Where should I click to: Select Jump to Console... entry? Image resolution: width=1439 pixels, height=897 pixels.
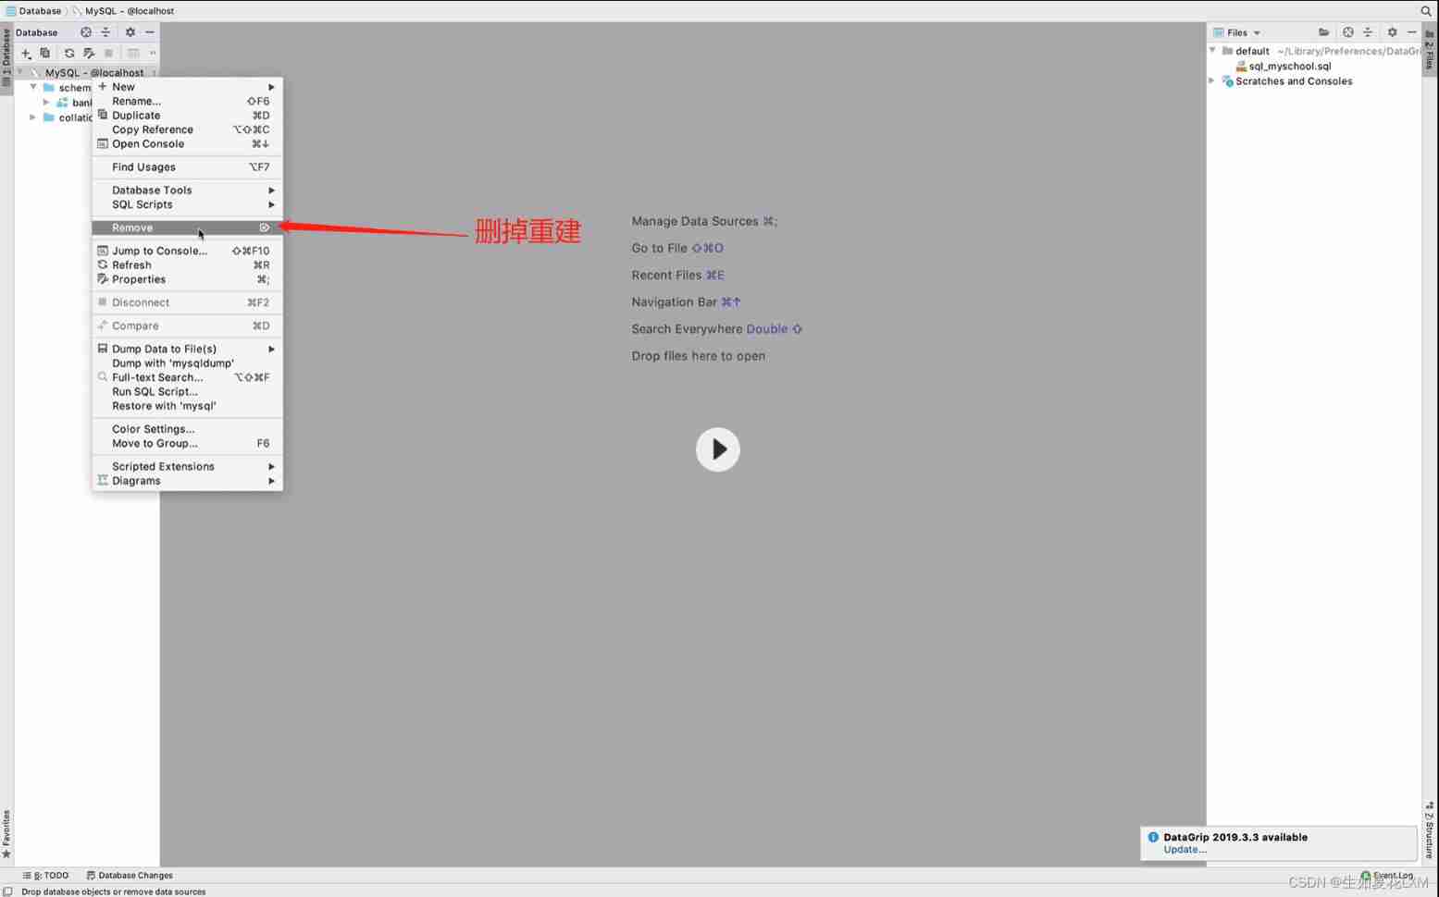187,251
